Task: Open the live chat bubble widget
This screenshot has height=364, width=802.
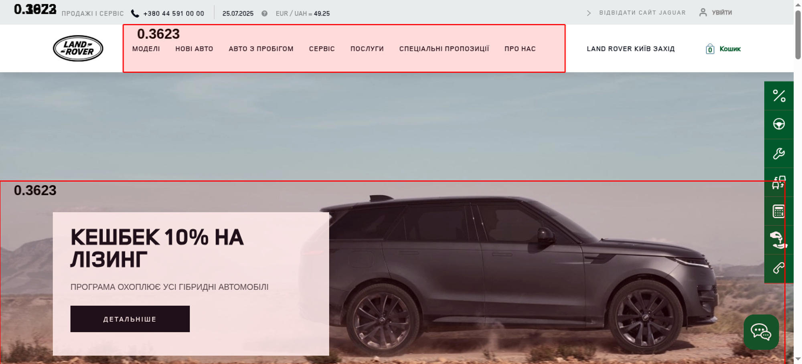Action: 761,332
